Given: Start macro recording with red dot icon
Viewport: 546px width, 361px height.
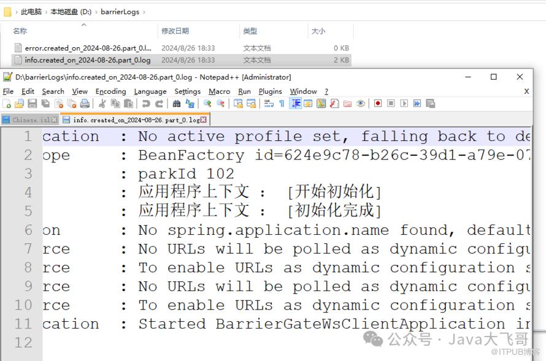Looking at the screenshot, I should coord(378,104).
